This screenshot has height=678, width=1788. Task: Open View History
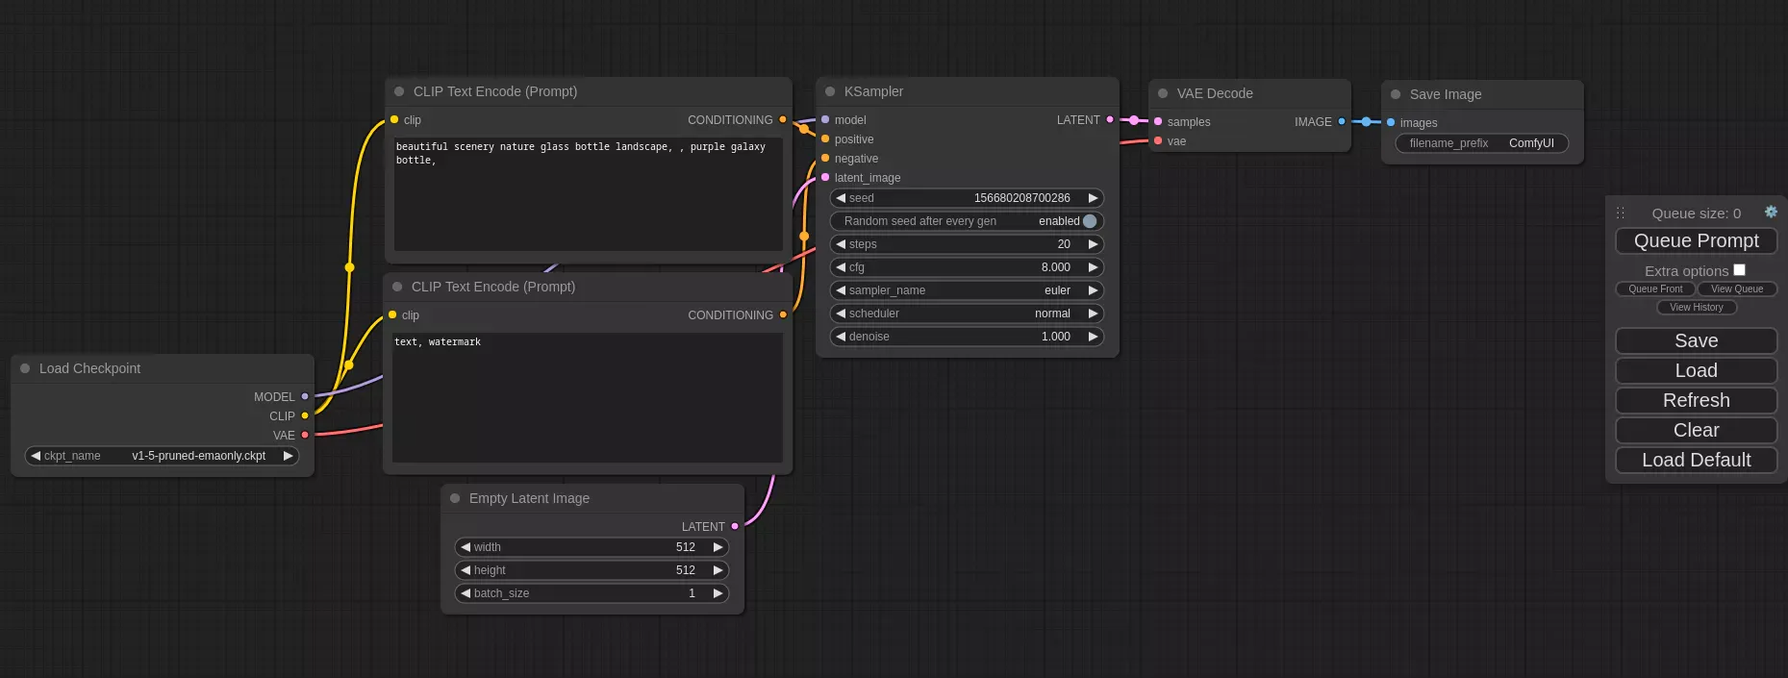point(1696,308)
